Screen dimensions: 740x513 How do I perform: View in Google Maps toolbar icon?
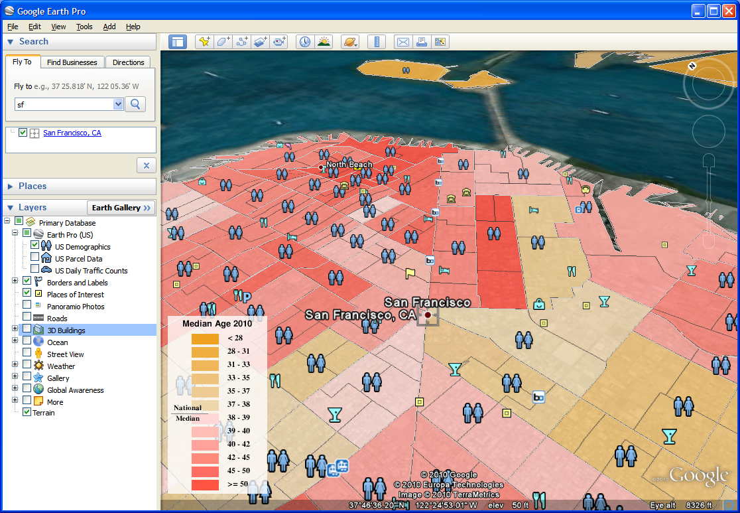coord(440,42)
